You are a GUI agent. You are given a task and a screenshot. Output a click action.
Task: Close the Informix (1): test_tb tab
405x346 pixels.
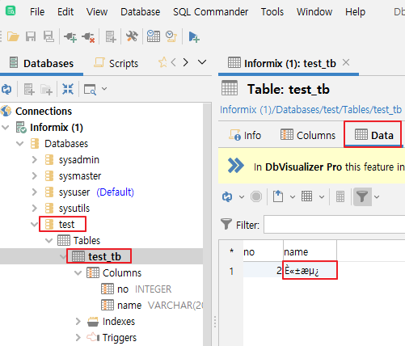(346, 63)
